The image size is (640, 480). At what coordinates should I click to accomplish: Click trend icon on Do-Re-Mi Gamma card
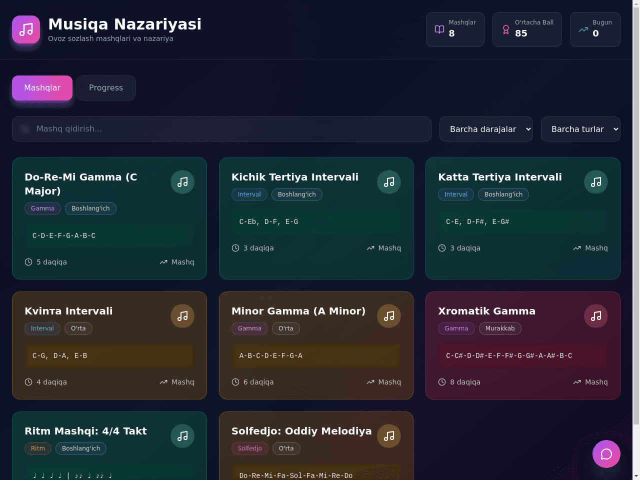coord(163,262)
